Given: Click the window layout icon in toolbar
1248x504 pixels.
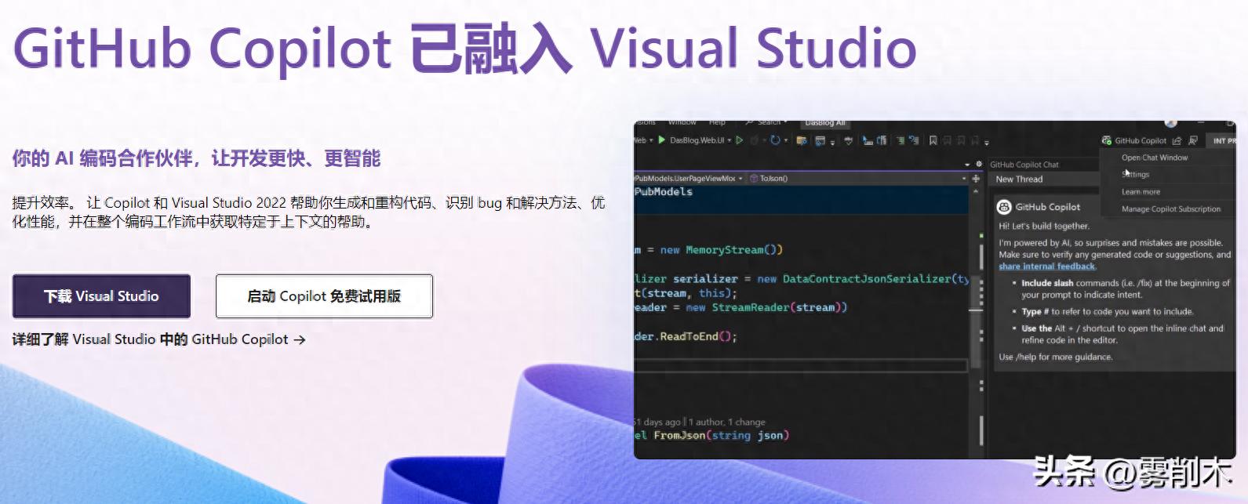Looking at the screenshot, I should (x=820, y=140).
